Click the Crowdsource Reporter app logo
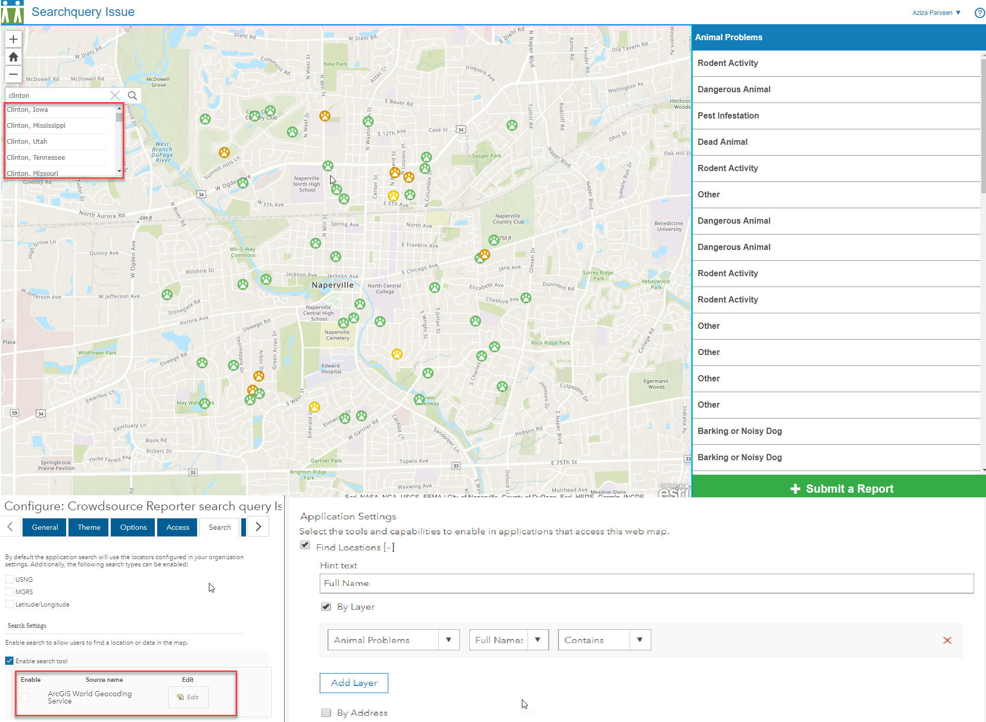Image resolution: width=986 pixels, height=722 pixels. point(13,11)
